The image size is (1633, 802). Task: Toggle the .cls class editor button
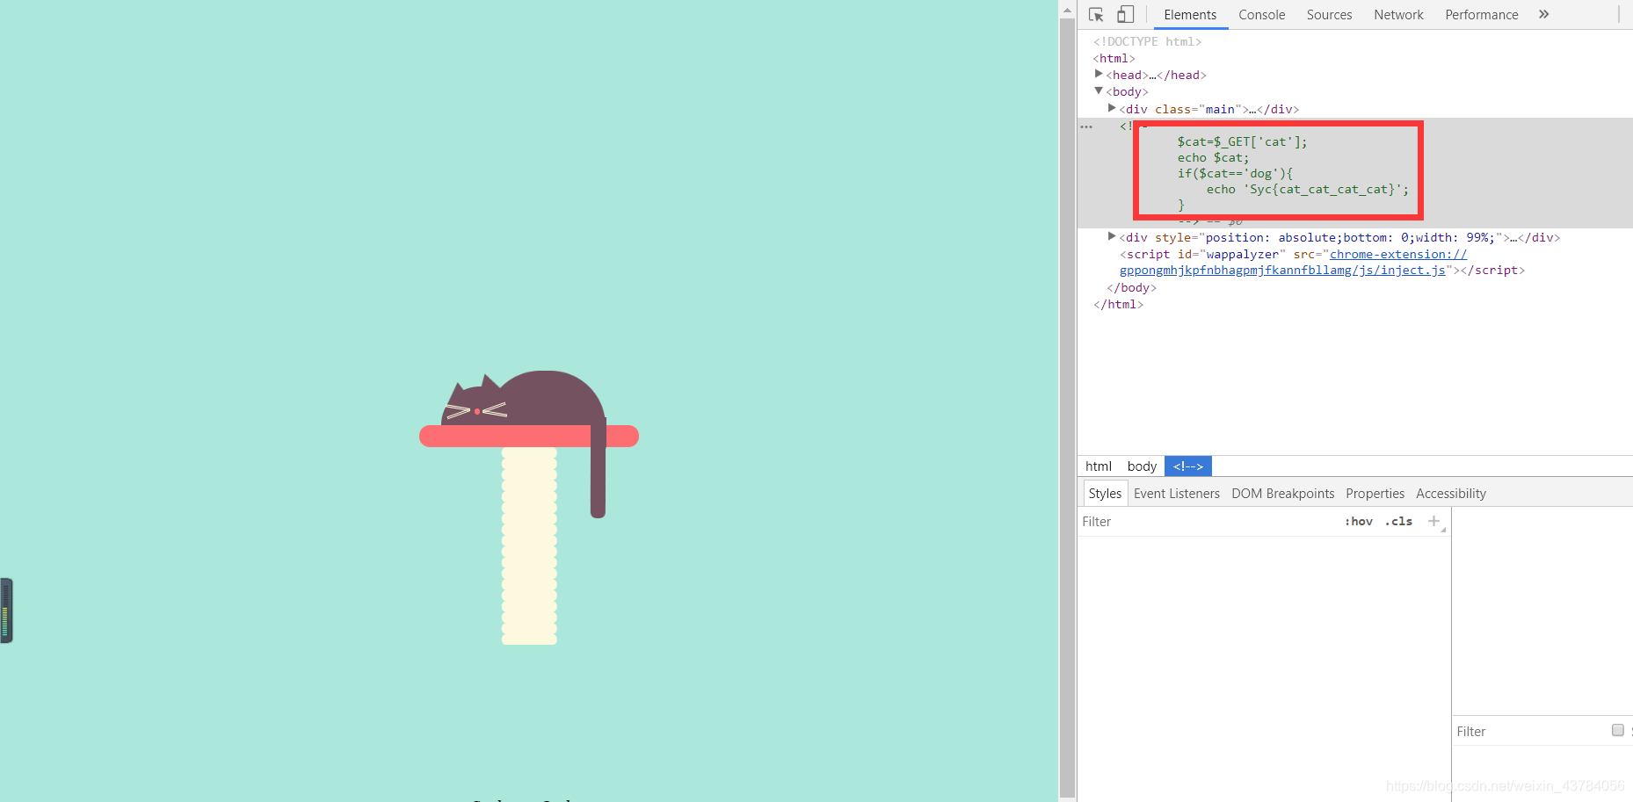(1398, 521)
